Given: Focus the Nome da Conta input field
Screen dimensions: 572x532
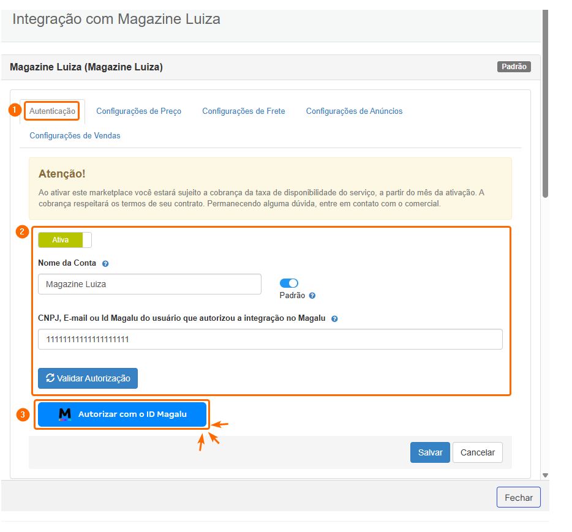Looking at the screenshot, I should coord(149,284).
